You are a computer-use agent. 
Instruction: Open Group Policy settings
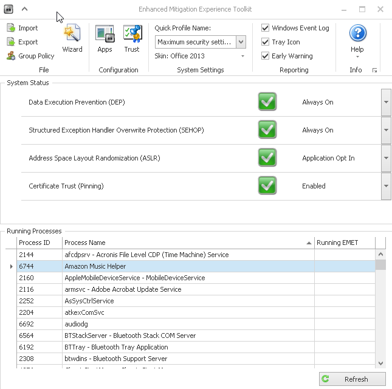pos(30,56)
